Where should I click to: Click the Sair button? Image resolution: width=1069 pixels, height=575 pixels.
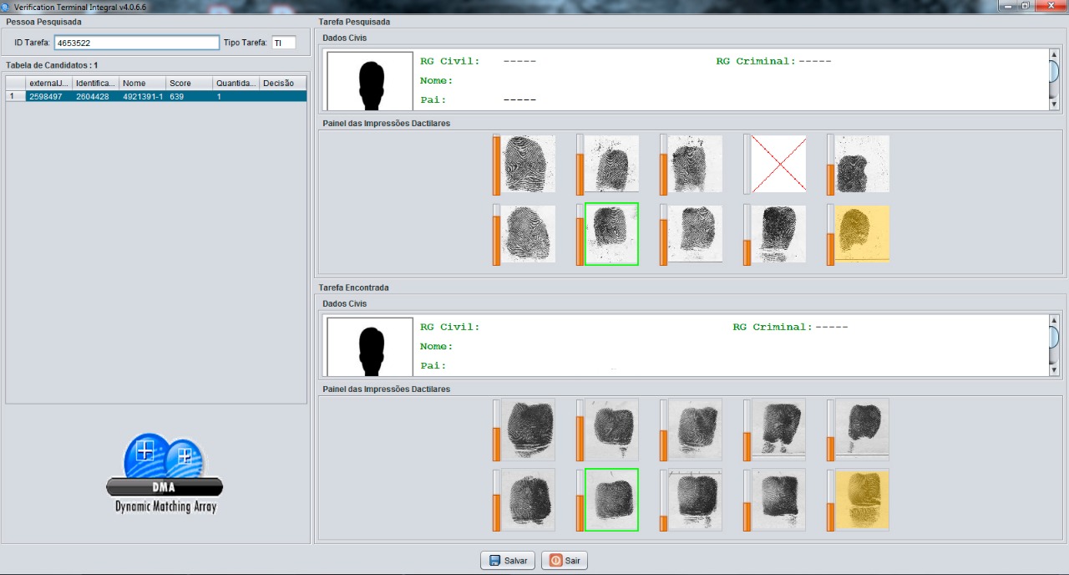pos(565,560)
